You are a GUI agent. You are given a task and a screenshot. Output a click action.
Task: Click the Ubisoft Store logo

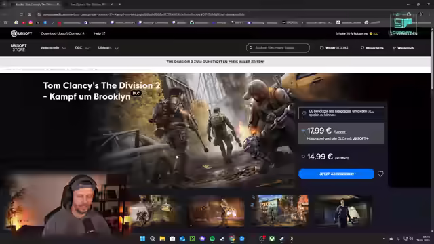(18, 47)
